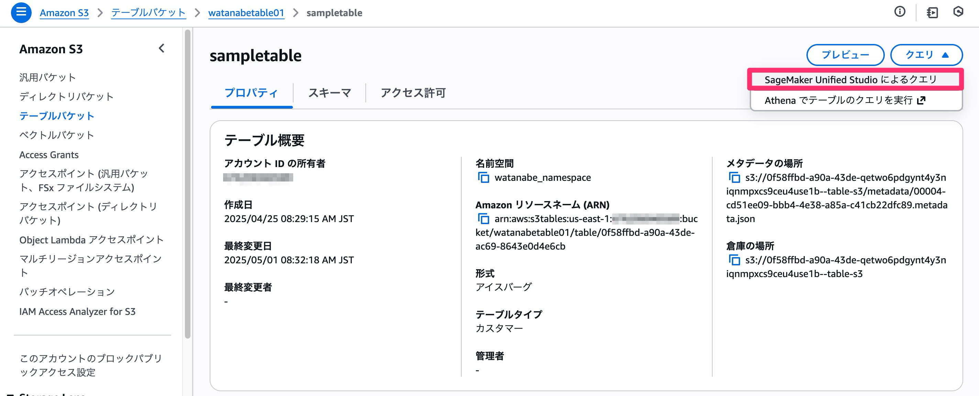Screen dimensions: 979x396
Task: Copy the table ARN value
Action: pyautogui.click(x=483, y=219)
